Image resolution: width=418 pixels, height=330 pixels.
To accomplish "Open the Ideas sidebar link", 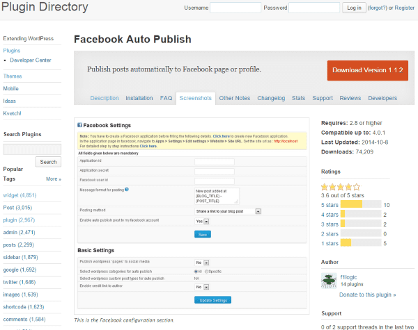I will (10, 101).
